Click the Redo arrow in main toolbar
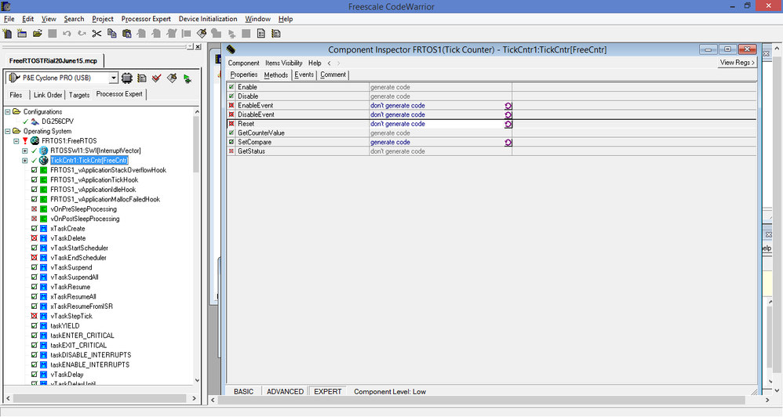Viewport: 783px width, 417px height. coord(82,34)
